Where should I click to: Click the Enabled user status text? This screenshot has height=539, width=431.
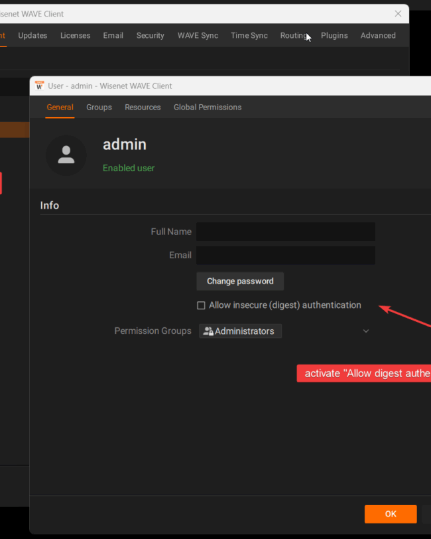[x=129, y=168]
